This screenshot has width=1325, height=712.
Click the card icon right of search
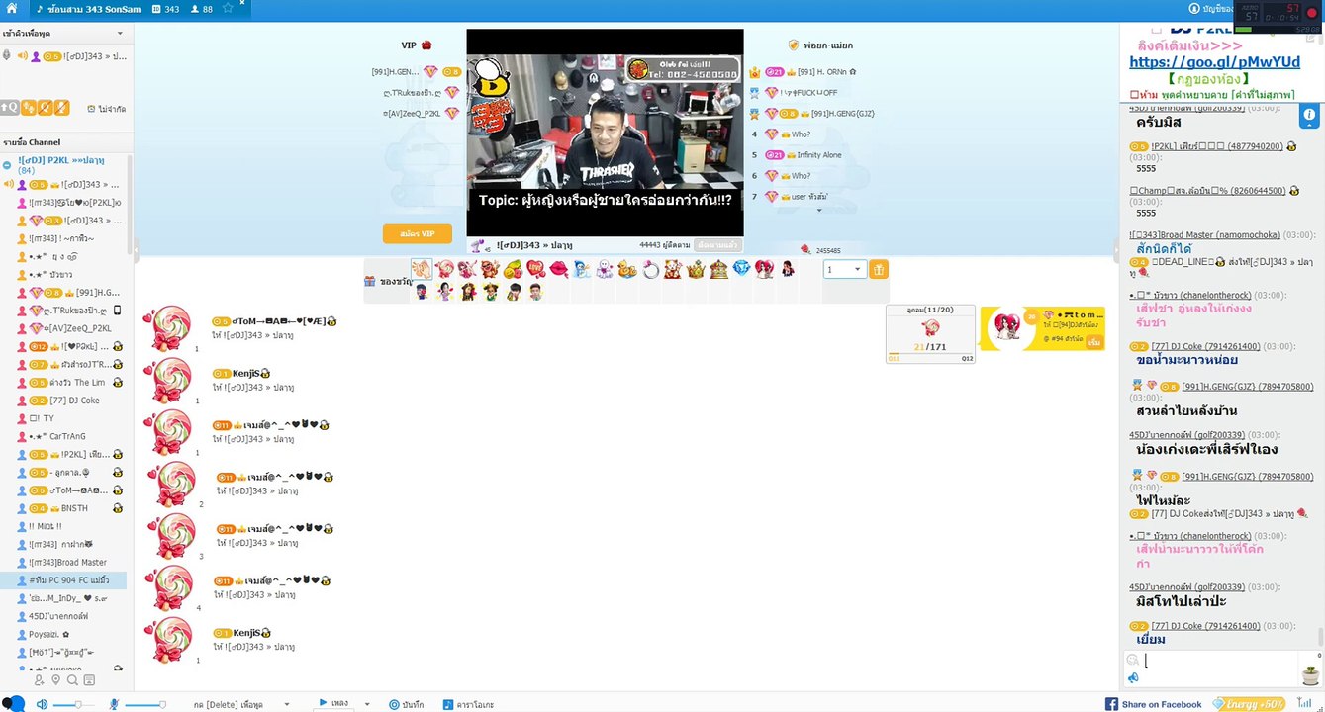(x=89, y=680)
